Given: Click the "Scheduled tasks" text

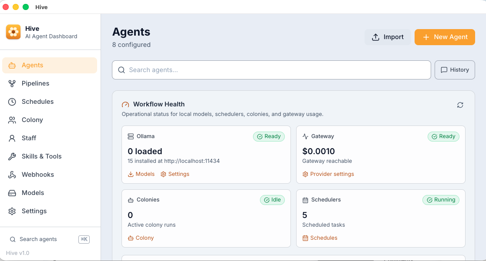Looking at the screenshot, I should (324, 225).
